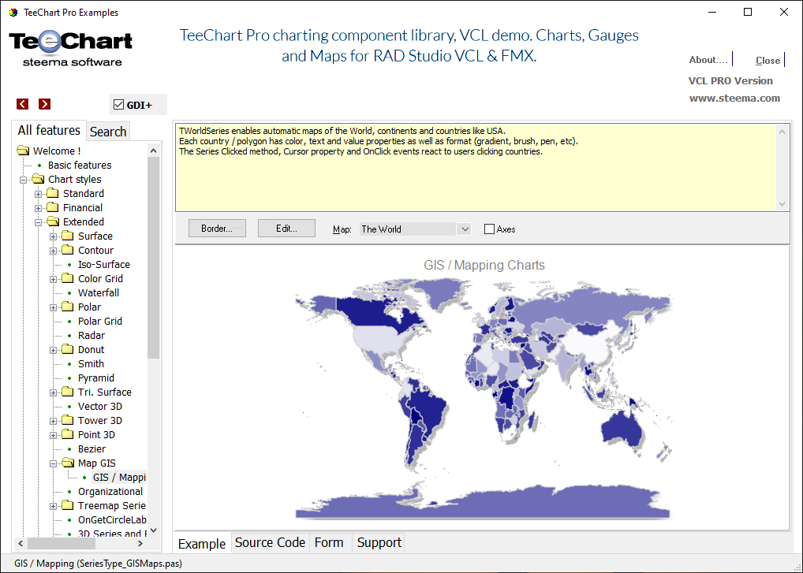The image size is (803, 573).
Task: Select the Vector 3D tree item
Action: 100,406
